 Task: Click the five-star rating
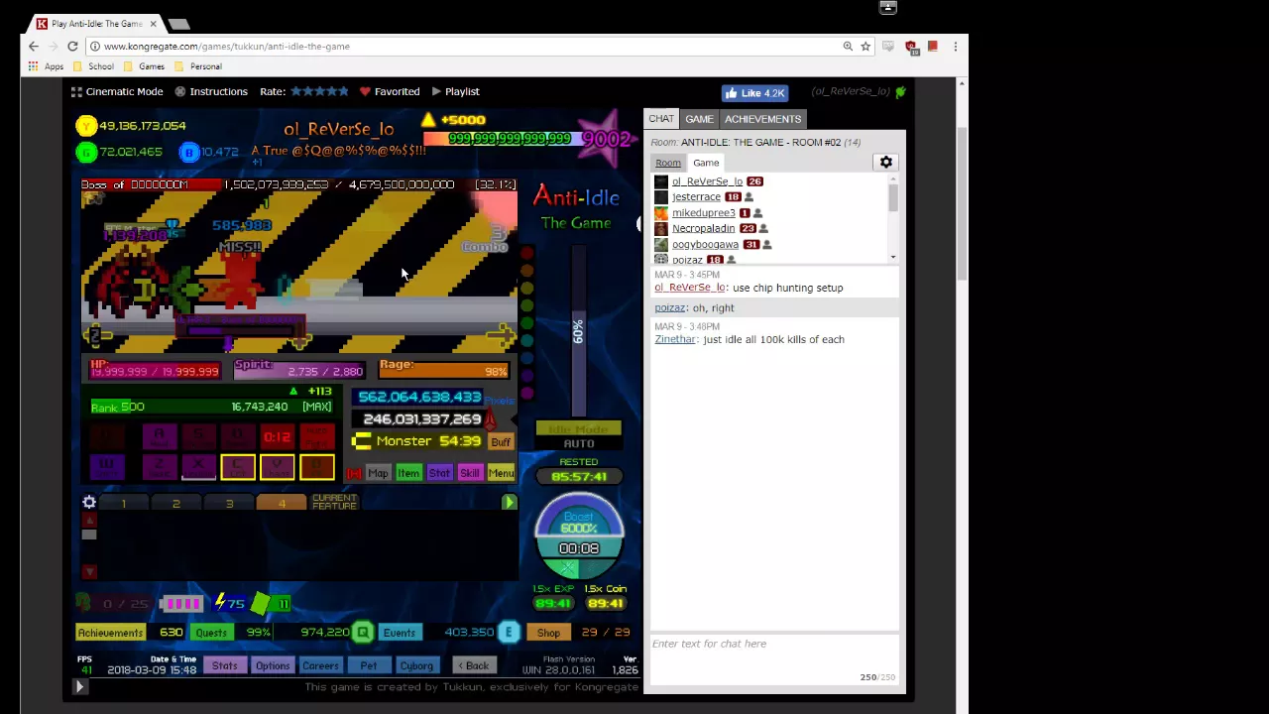click(x=319, y=91)
